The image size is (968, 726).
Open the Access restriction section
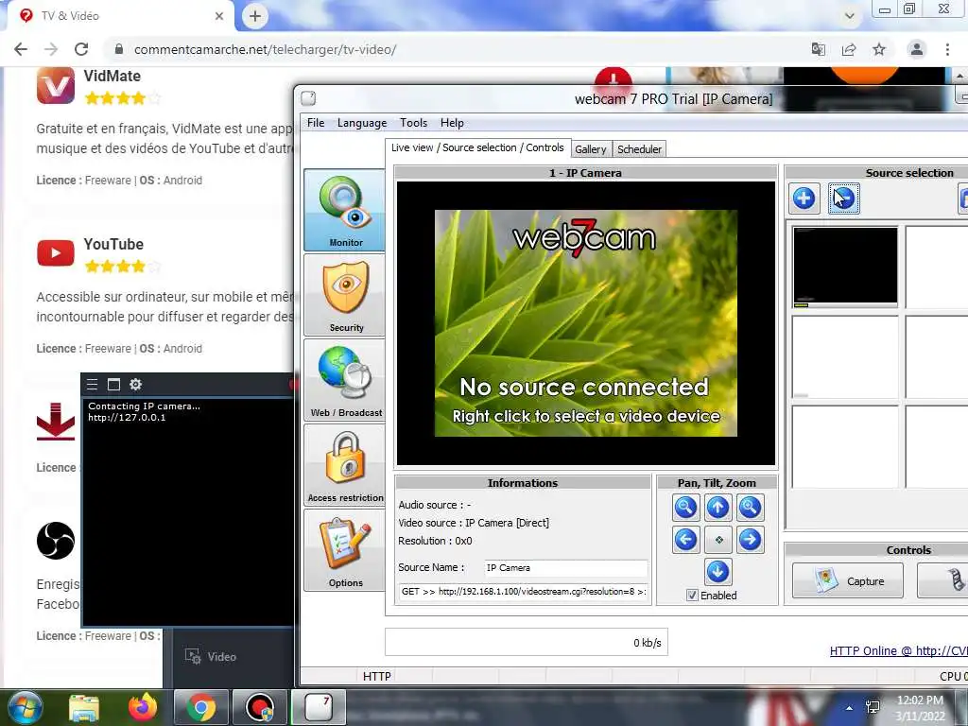(x=344, y=465)
